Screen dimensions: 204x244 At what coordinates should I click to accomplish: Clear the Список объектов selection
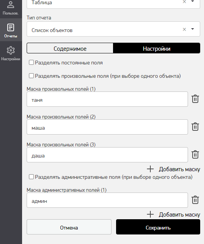(184, 29)
